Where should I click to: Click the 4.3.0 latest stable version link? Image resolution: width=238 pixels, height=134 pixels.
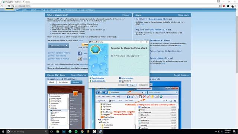click(81, 41)
